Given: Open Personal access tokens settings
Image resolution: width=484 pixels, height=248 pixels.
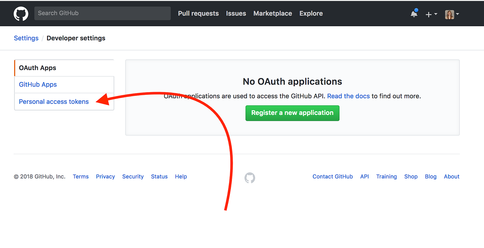Looking at the screenshot, I should (54, 101).
